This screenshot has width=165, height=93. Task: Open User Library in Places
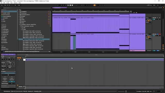tap(6, 49)
